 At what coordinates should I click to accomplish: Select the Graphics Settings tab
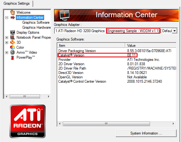coord(17,3)
